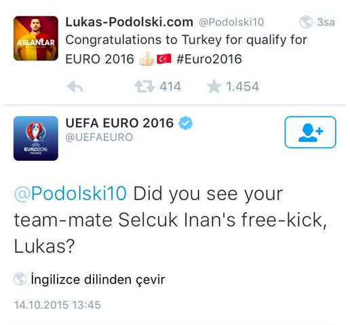Click the 14.10.2015 13:45 timestamp
The width and height of the screenshot is (350, 325).
coord(58,305)
